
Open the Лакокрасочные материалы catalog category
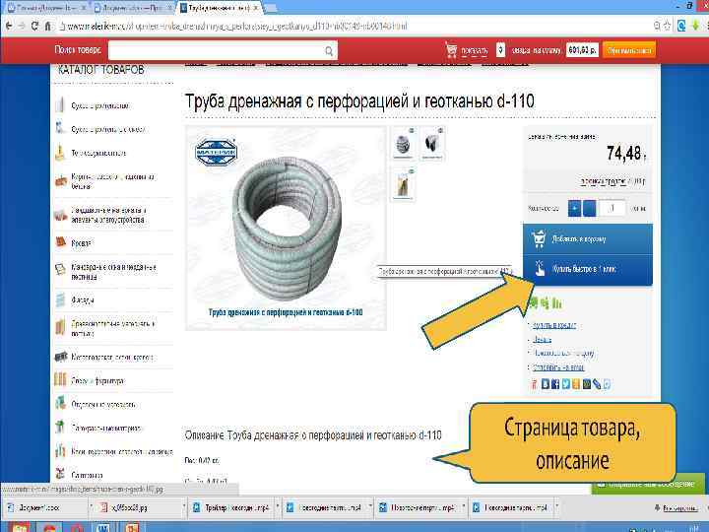(106, 428)
